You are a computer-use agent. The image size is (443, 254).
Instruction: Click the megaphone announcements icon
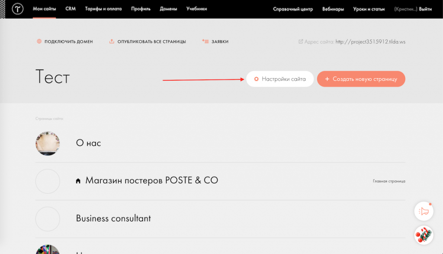(424, 211)
